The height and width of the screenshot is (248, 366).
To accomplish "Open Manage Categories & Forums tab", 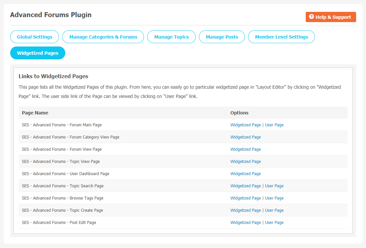I will 103,37.
